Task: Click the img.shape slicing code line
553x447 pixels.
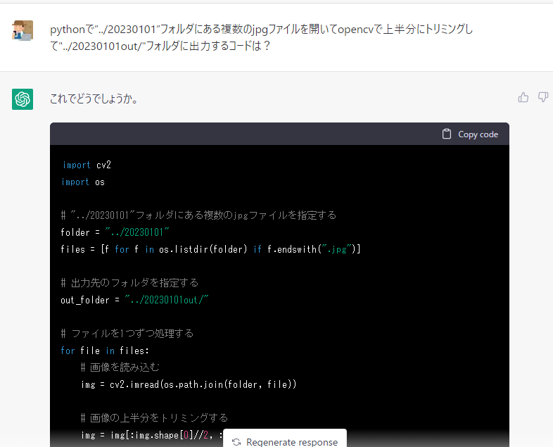Action: pos(152,435)
